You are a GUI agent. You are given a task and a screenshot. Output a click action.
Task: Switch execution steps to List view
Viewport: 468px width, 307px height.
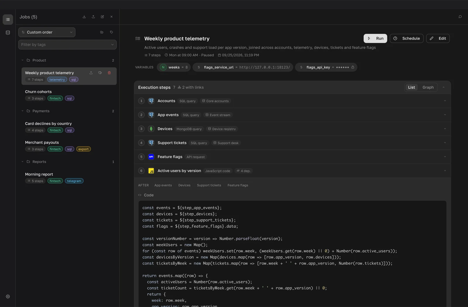click(x=412, y=88)
